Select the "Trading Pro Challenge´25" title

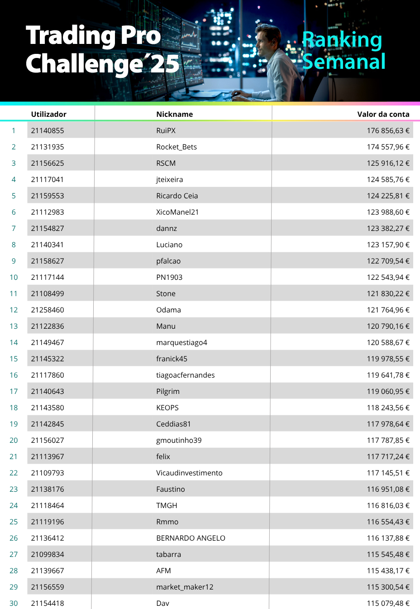[x=102, y=49]
